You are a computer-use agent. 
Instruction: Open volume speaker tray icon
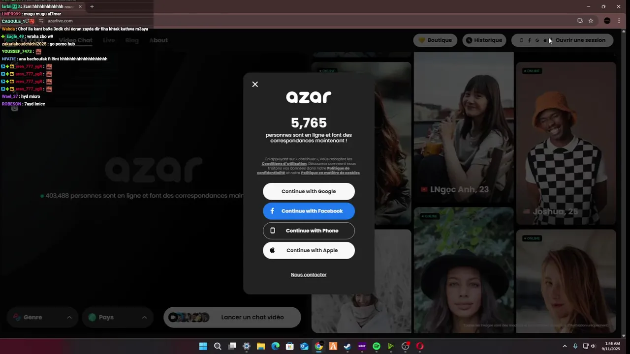[x=593, y=346]
